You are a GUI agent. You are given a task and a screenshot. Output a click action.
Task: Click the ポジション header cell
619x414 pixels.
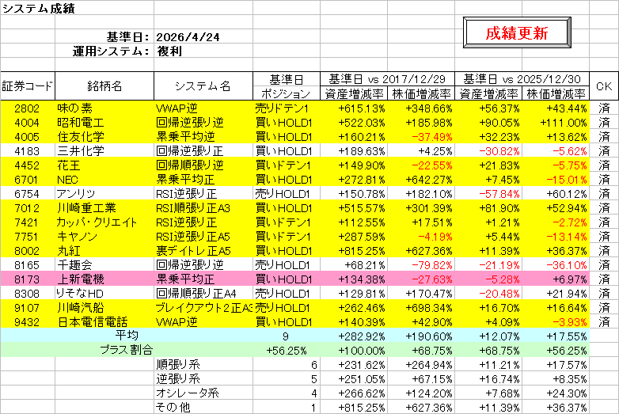coord(287,93)
